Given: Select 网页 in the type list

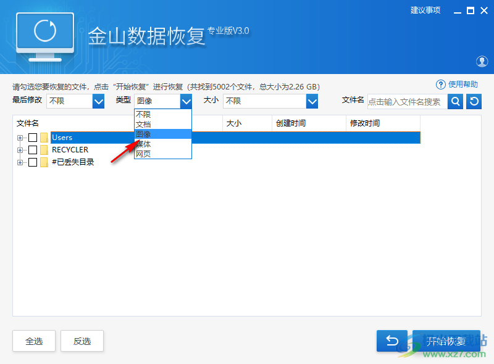Looking at the screenshot, I should (x=163, y=154).
